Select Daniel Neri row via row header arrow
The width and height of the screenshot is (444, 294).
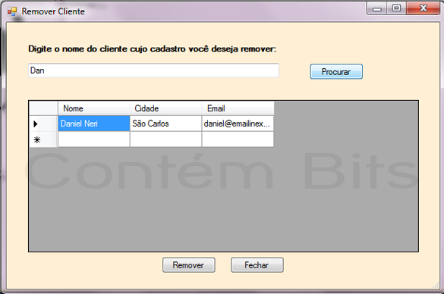pyautogui.click(x=43, y=124)
